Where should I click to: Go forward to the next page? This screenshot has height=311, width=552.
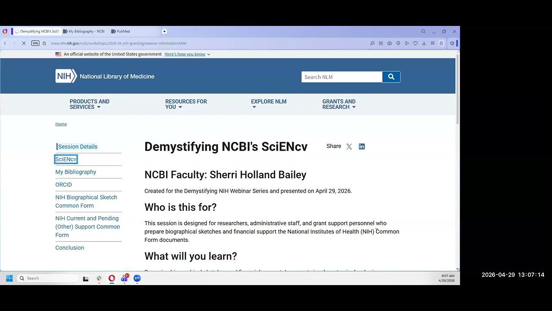14,43
